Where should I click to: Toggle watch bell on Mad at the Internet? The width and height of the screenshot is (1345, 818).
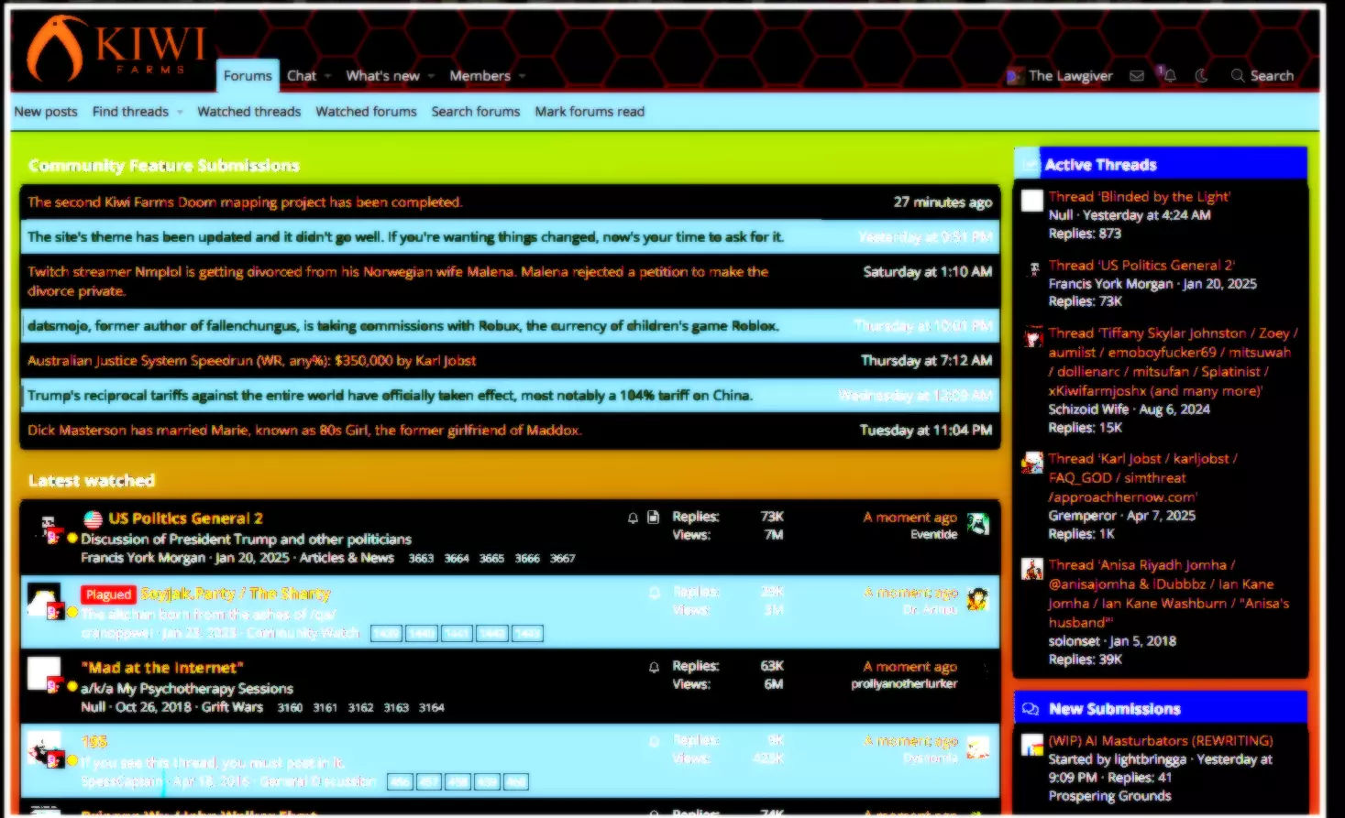click(654, 667)
